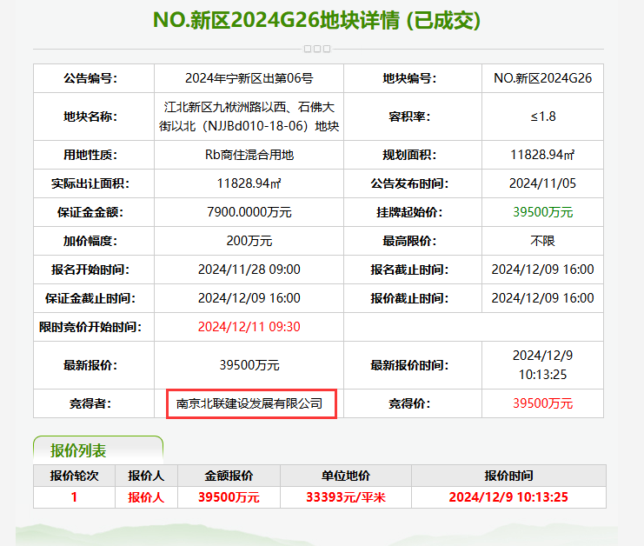The width and height of the screenshot is (644, 546).
Task: Click 报价截止时间 value 2024/12/09 16:00
Action: coord(542,298)
